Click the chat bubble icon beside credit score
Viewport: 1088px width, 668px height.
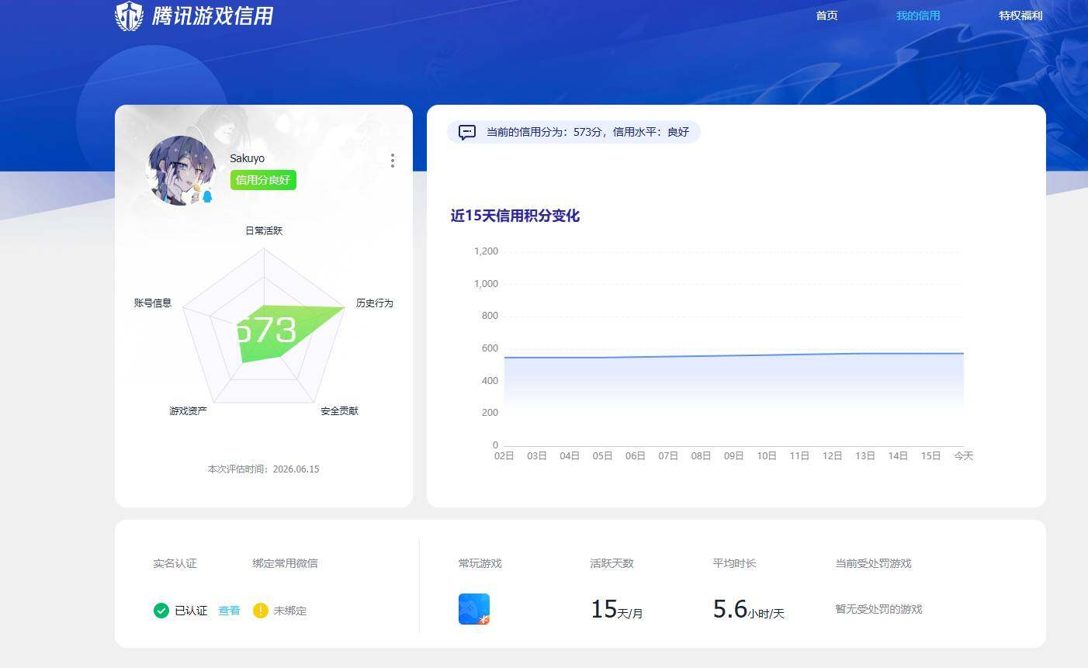(x=467, y=132)
